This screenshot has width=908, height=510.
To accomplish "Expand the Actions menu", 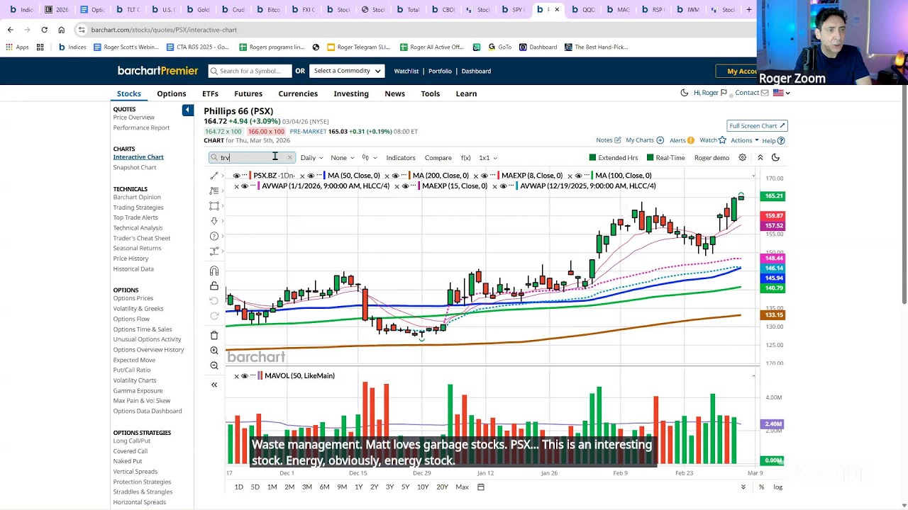I will click(745, 140).
